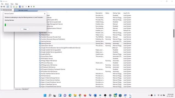The image size is (175, 98).
Task: Open the Help menu
Action: 16,4
